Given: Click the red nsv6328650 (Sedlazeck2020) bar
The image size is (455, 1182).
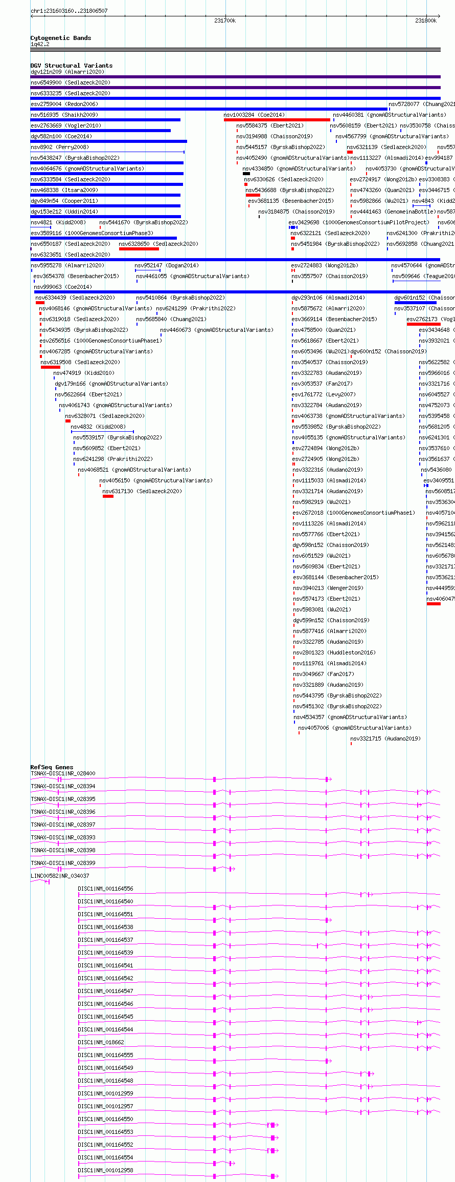Looking at the screenshot, I should click(139, 249).
